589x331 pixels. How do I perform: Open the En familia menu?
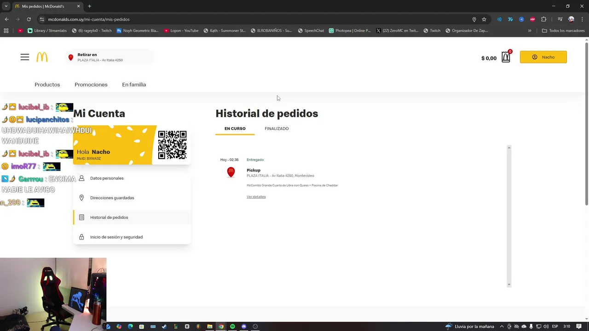click(134, 85)
